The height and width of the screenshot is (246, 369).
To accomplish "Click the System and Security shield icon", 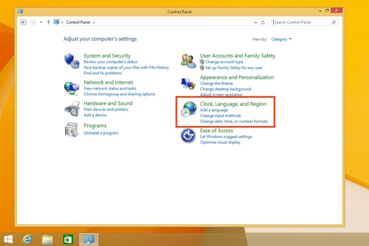I will [71, 61].
